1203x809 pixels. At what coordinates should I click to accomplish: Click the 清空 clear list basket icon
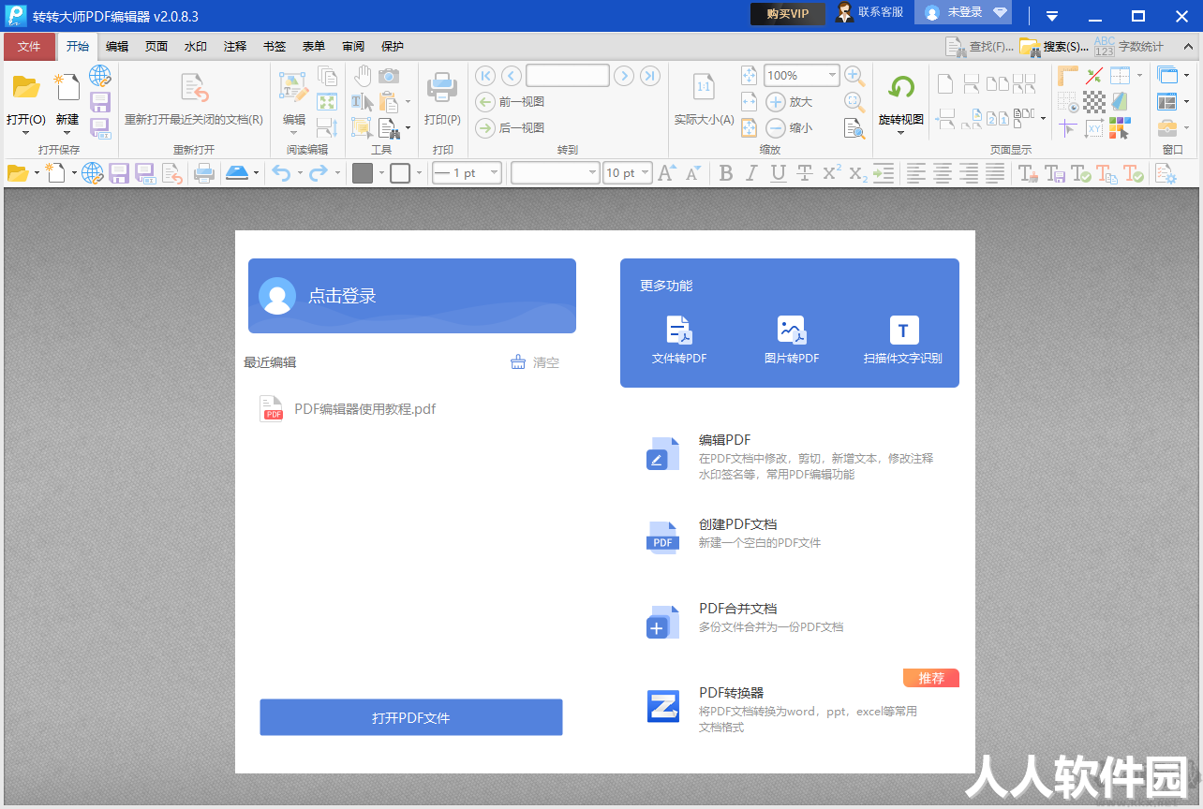pyautogui.click(x=518, y=362)
